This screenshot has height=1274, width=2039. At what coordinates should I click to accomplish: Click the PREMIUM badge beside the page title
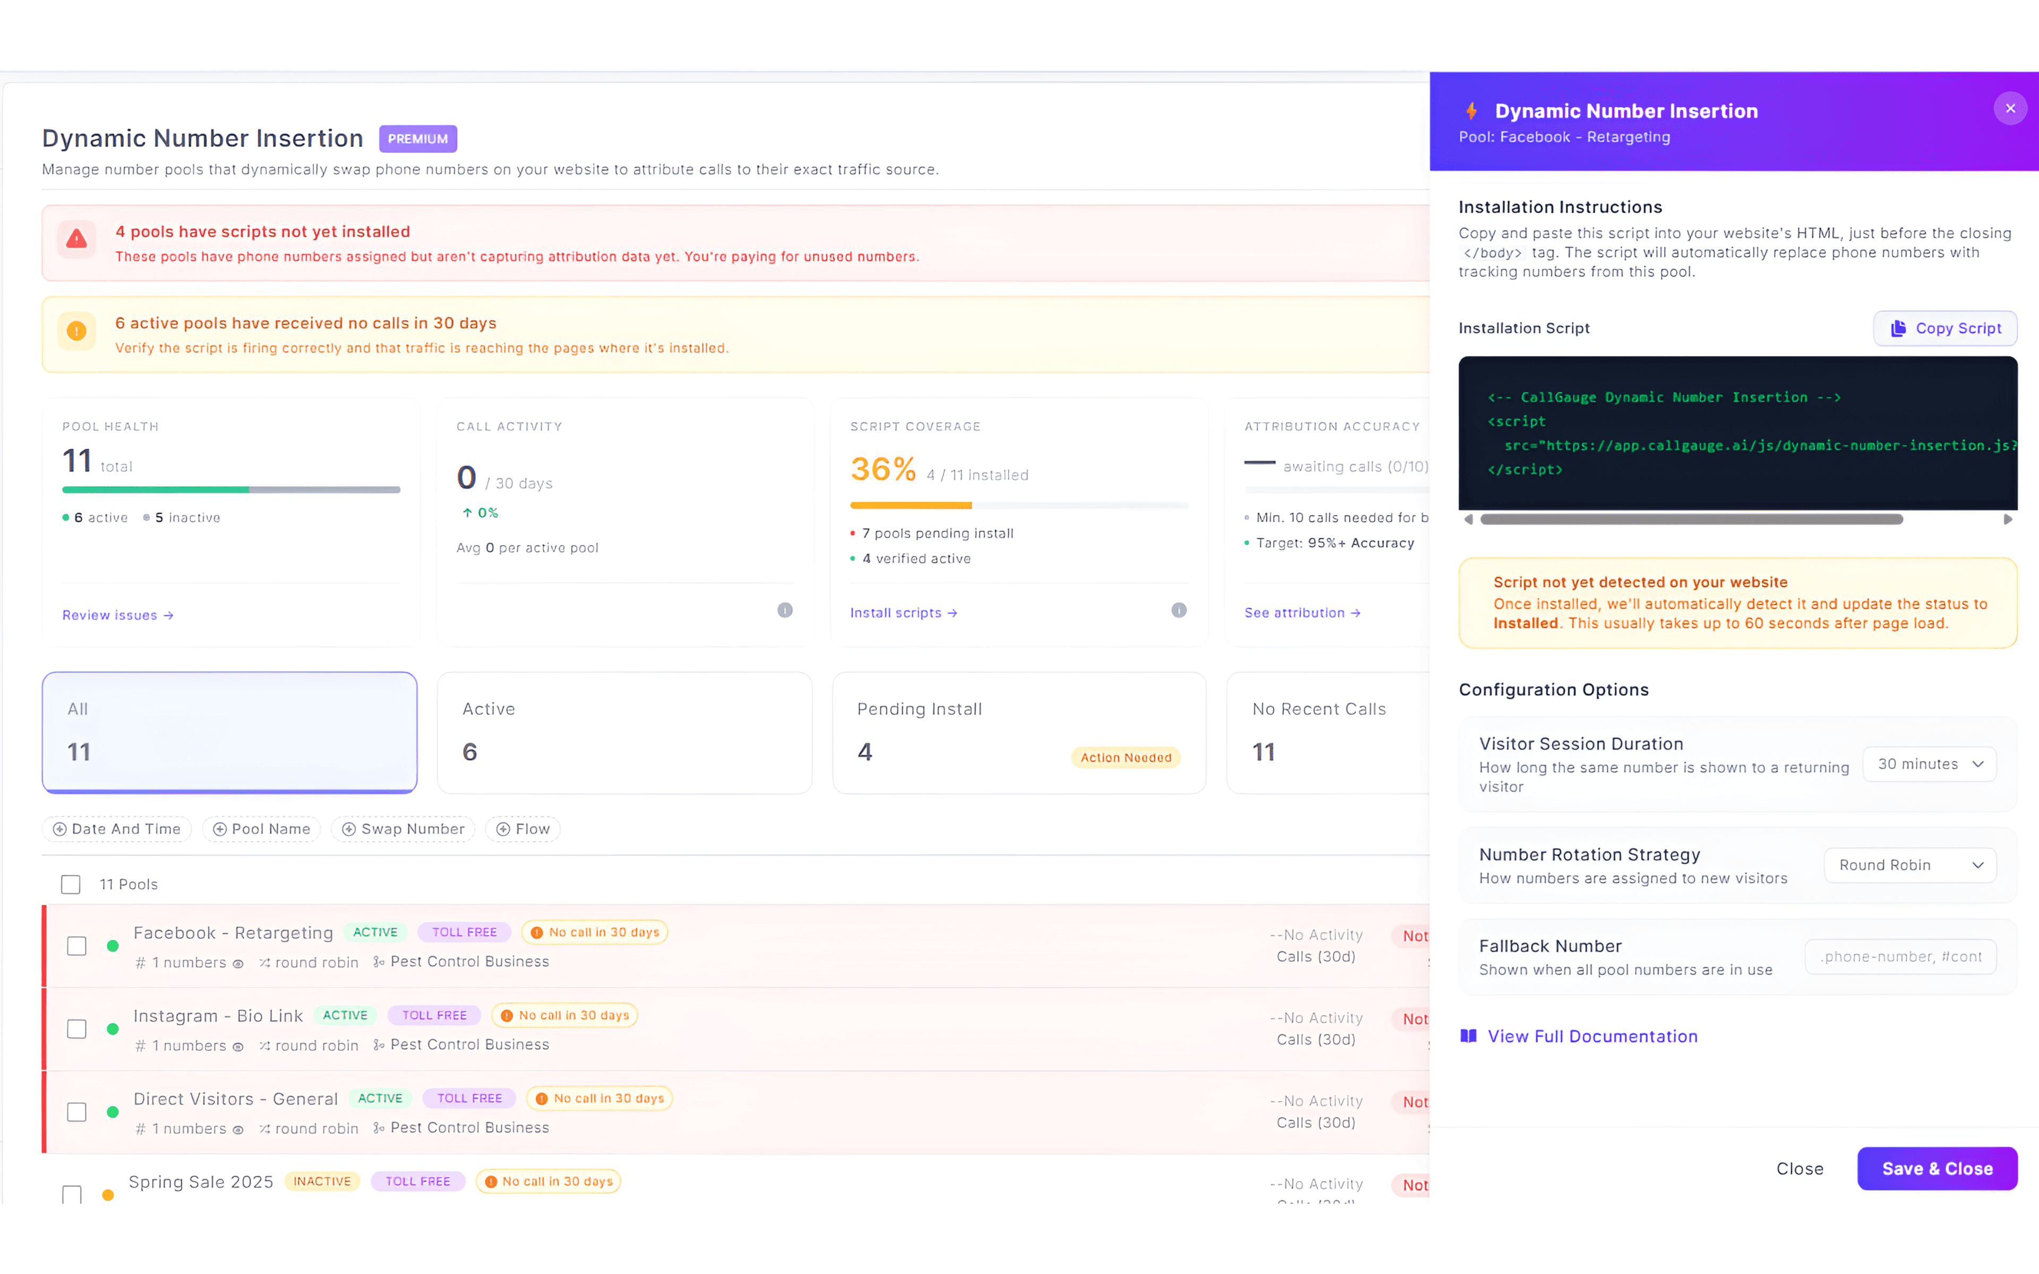[418, 139]
